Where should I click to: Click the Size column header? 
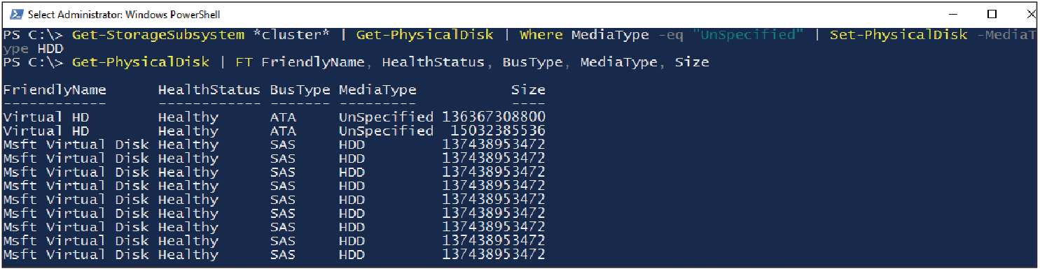528,89
